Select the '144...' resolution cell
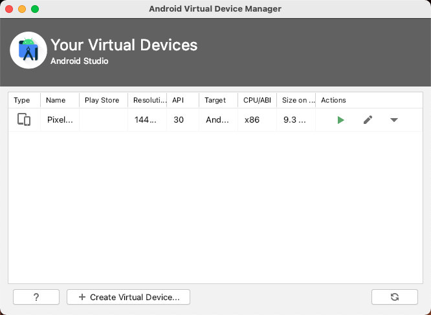The width and height of the screenshot is (431, 315). [x=147, y=120]
